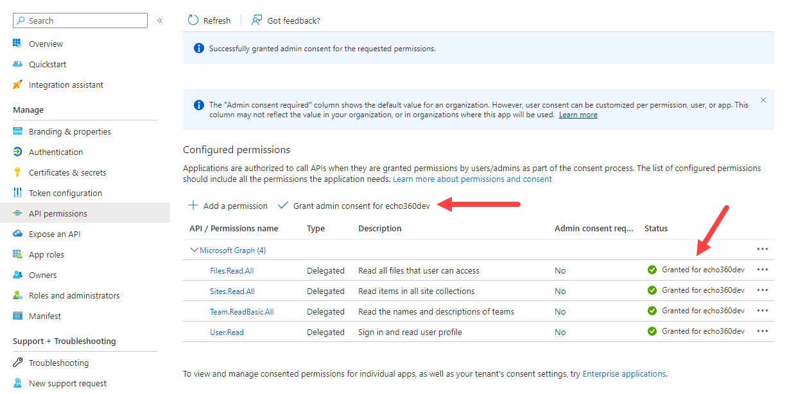Click the Manifest icon
The image size is (787, 394).
(17, 316)
